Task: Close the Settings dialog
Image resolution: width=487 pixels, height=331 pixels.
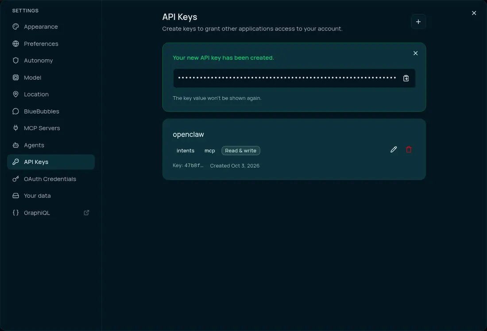Action: (x=474, y=13)
